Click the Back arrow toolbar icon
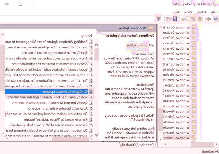 pyautogui.click(x=215, y=19)
